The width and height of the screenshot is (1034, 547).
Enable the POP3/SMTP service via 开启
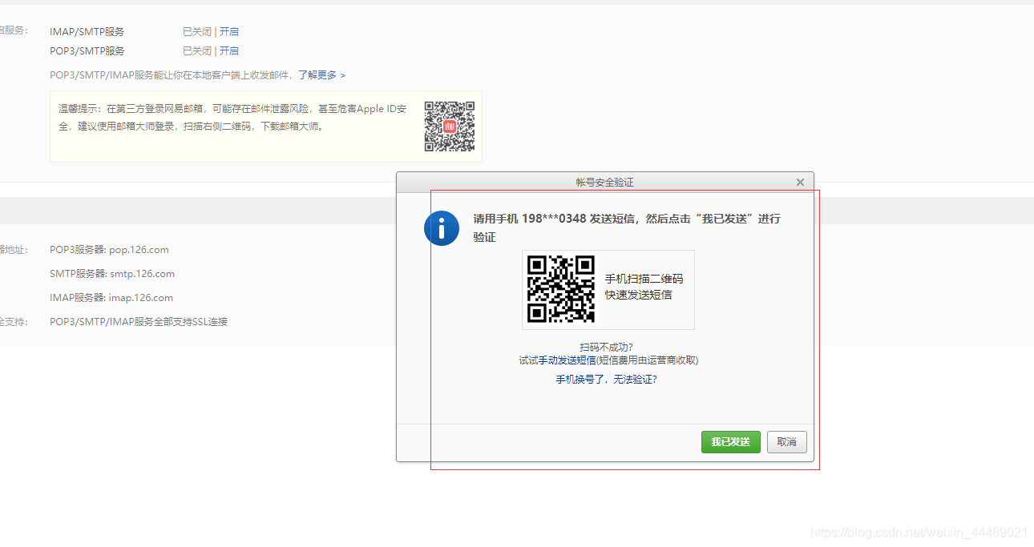[229, 51]
